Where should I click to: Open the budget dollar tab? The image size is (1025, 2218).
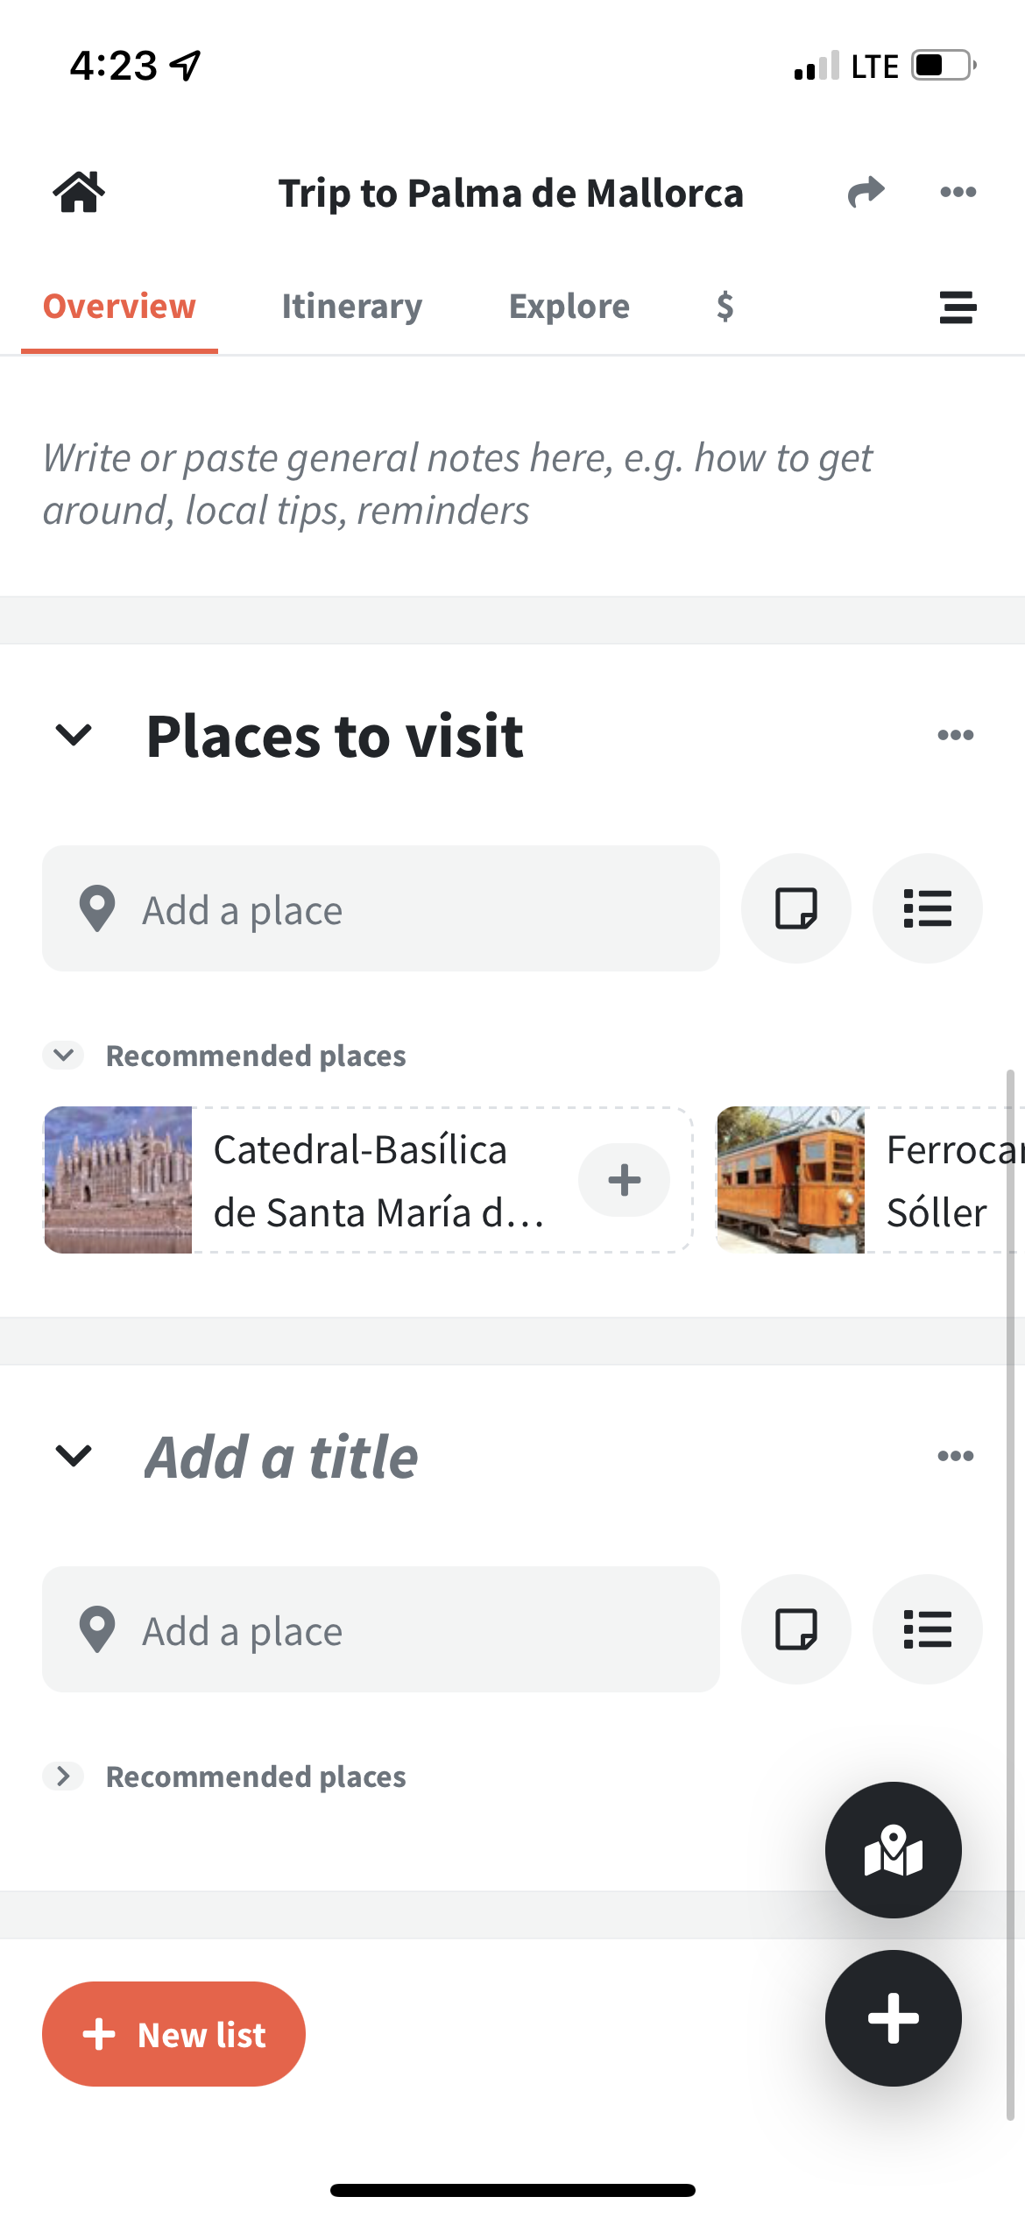[725, 307]
